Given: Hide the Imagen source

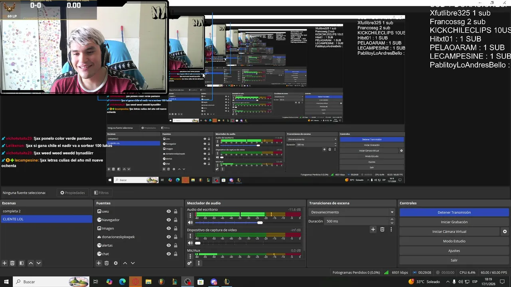Looking at the screenshot, I should tap(168, 228).
